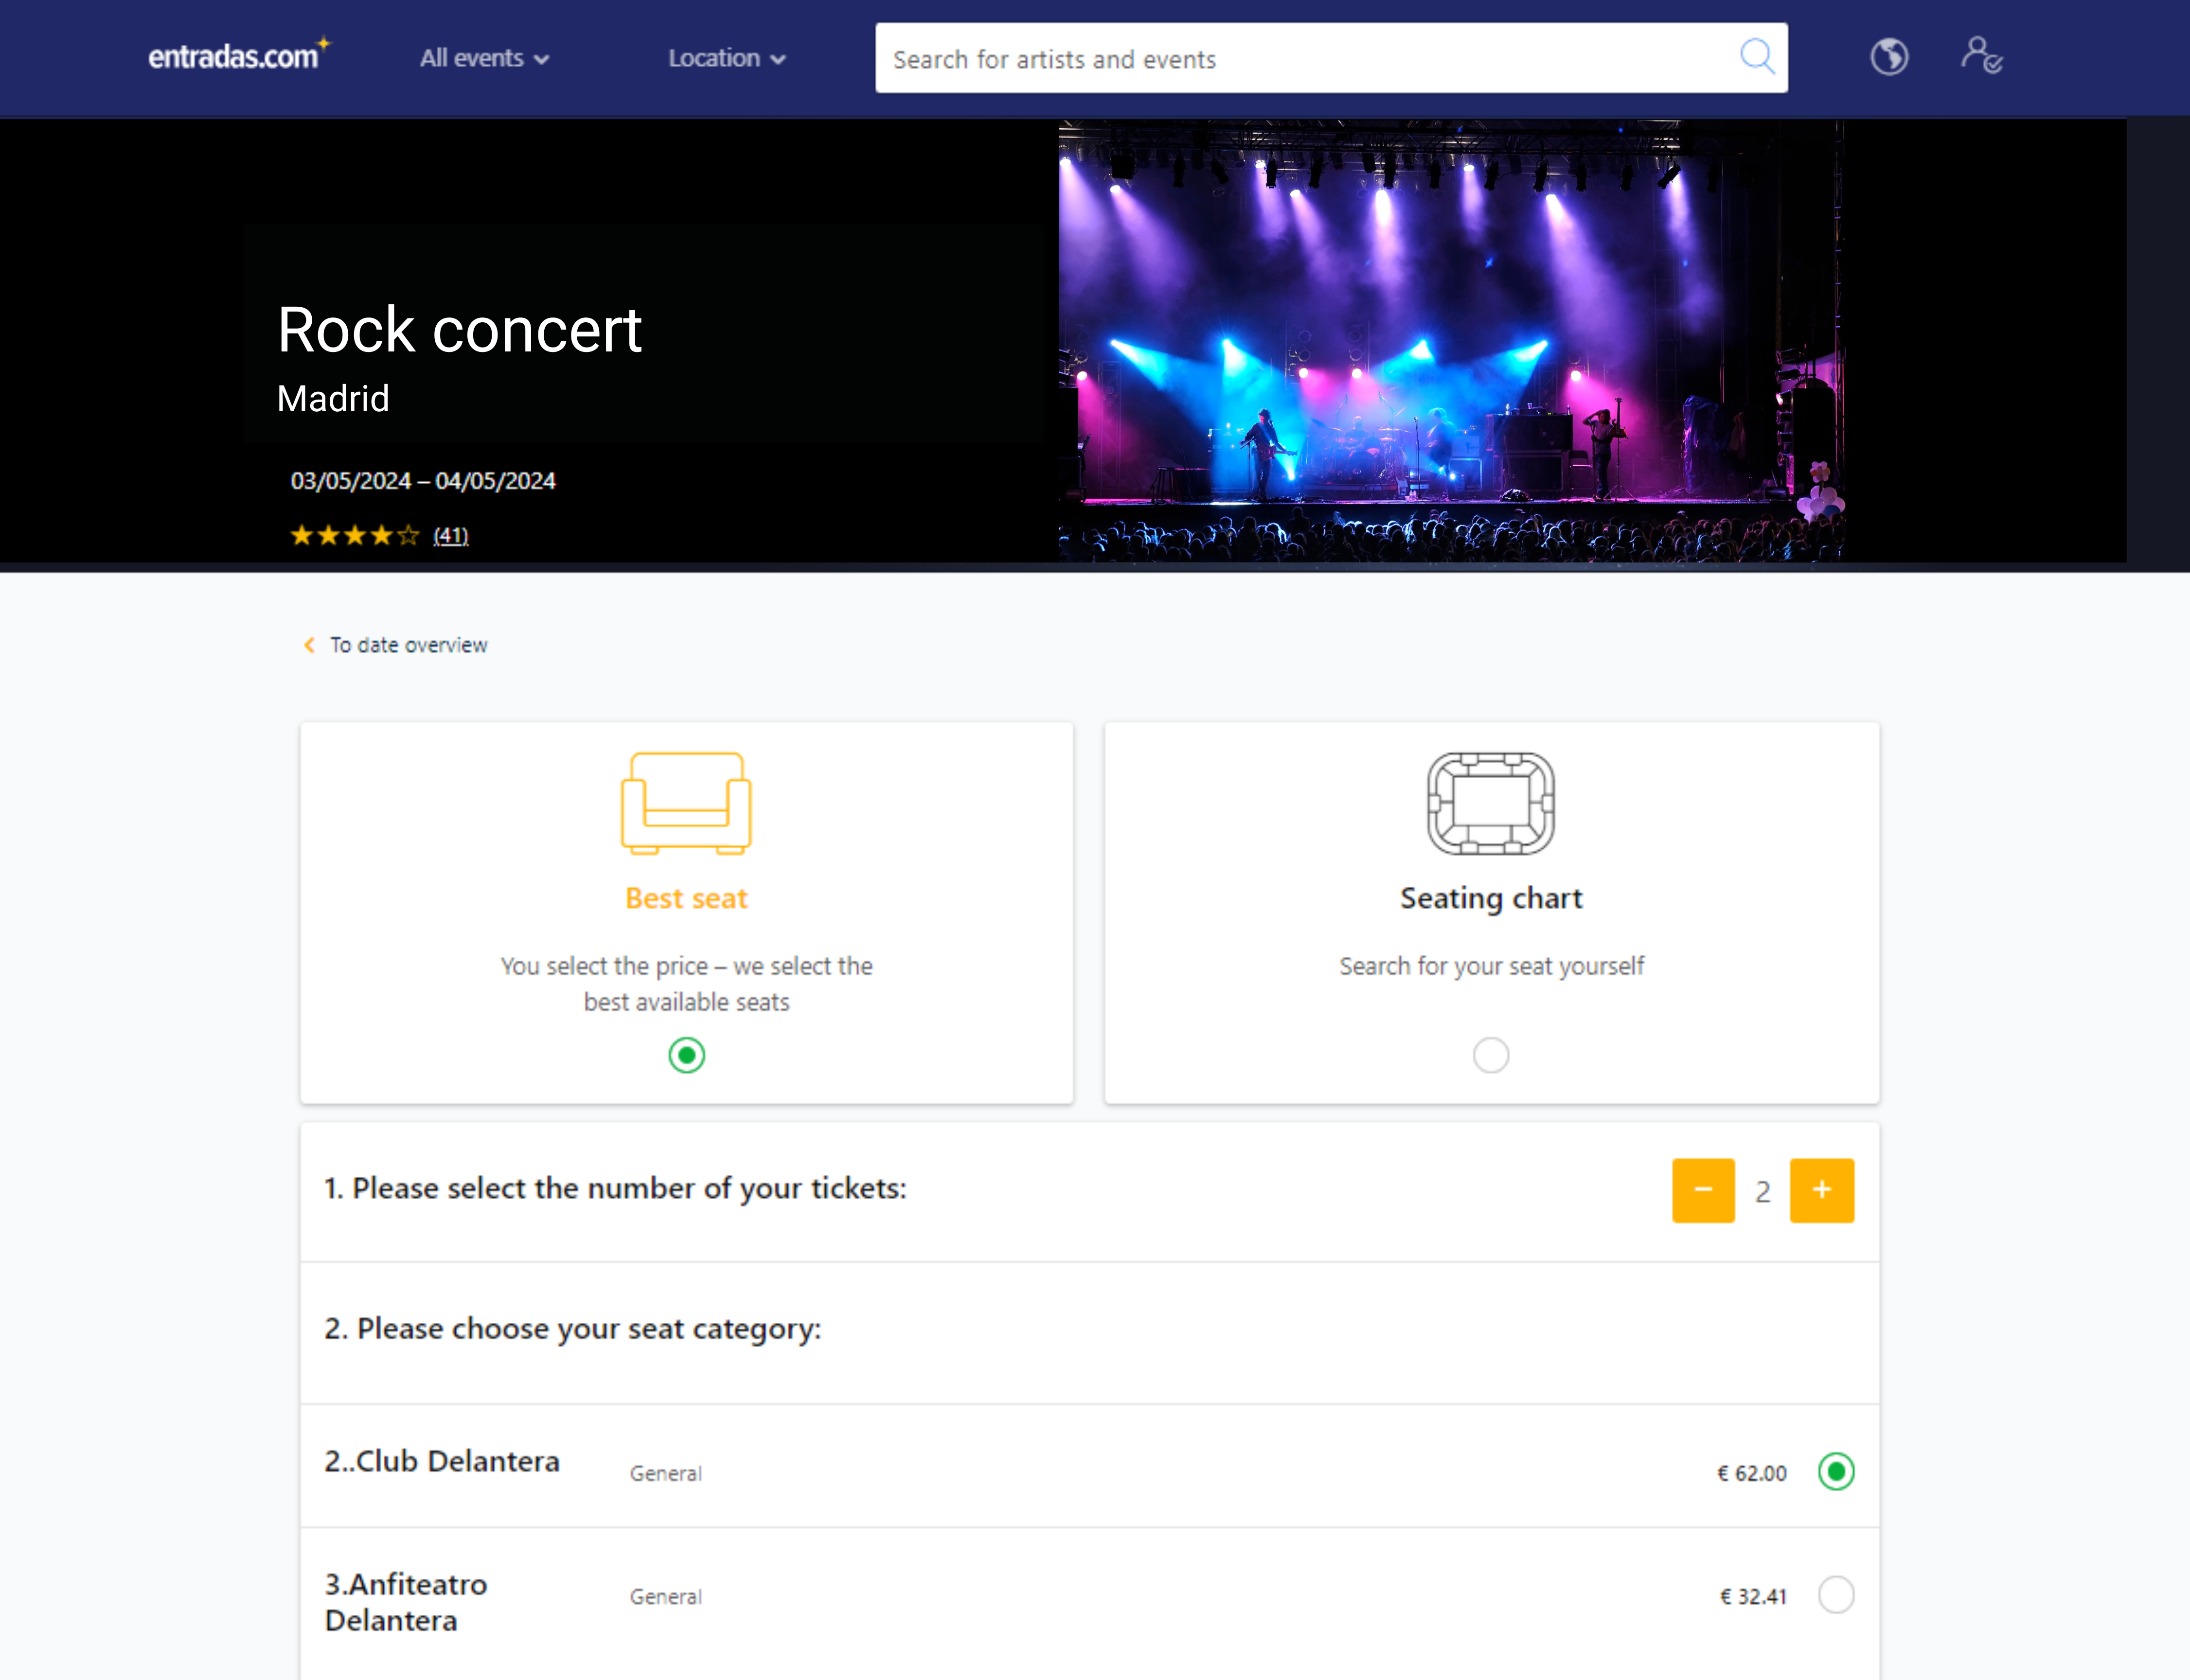This screenshot has height=1680, width=2190.
Task: Open the language globe icon
Action: pos(1889,57)
